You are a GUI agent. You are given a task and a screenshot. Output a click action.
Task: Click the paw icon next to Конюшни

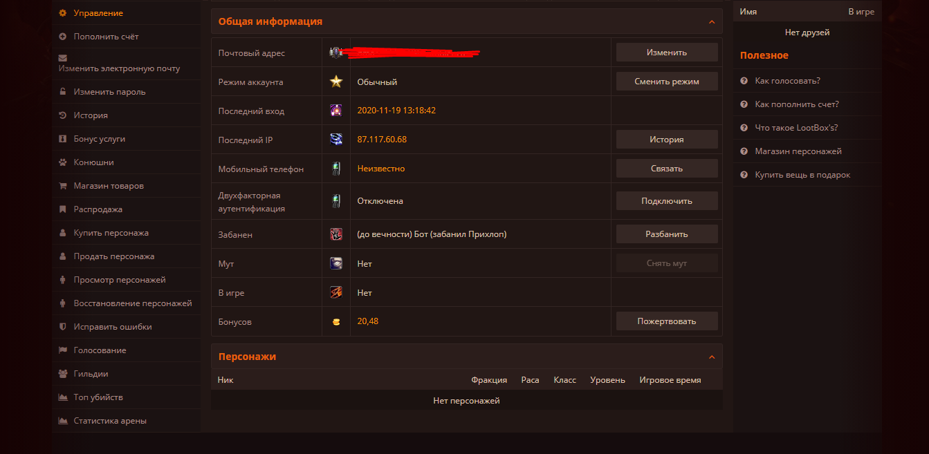[63, 162]
